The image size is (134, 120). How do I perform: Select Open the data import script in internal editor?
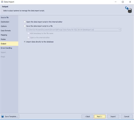coord(25,22)
